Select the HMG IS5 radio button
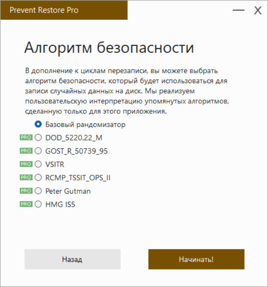 (x=38, y=204)
